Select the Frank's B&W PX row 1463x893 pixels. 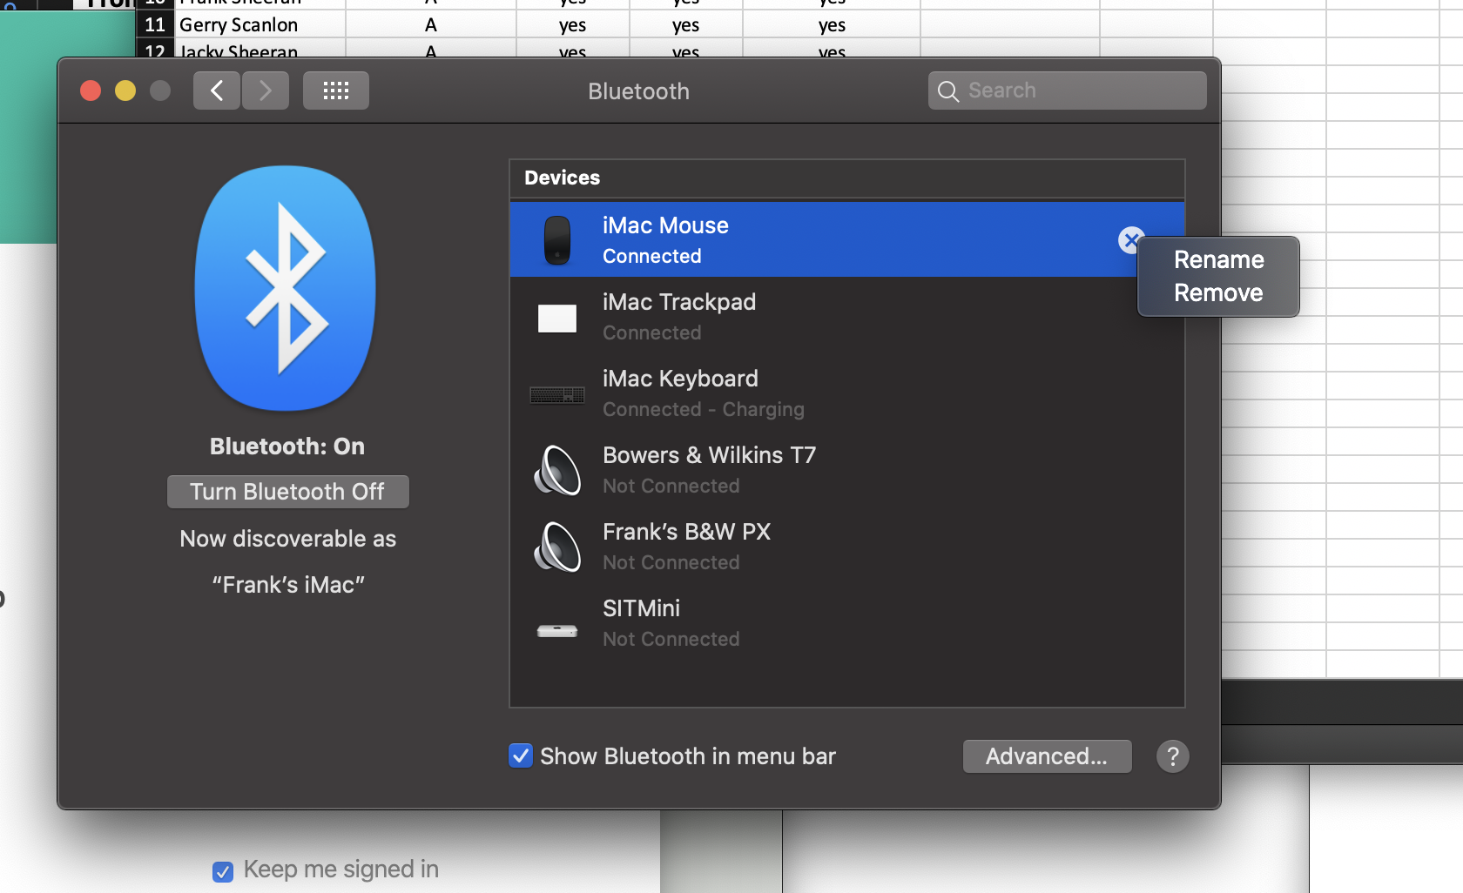[x=847, y=547]
